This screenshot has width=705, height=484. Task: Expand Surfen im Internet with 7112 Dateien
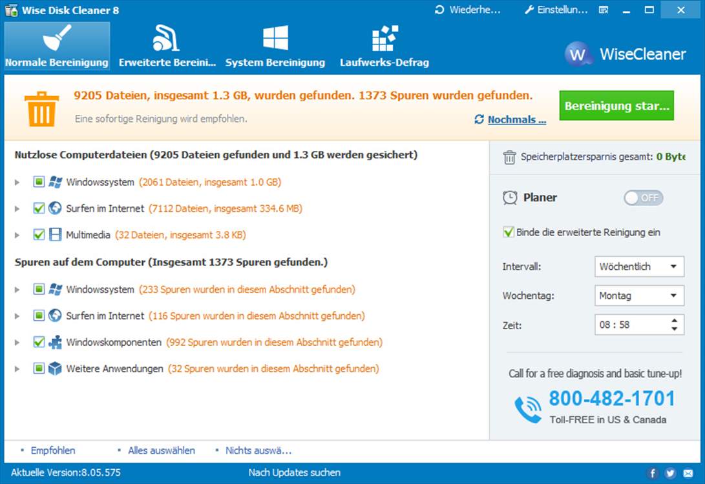click(x=17, y=208)
